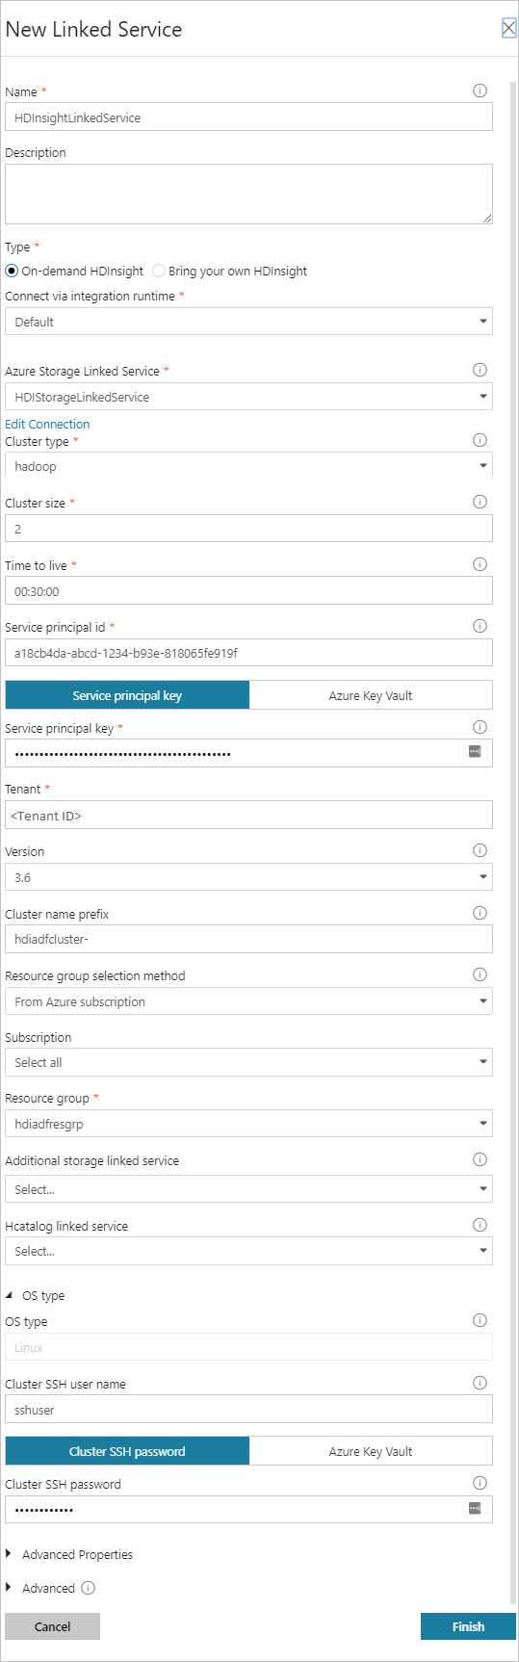Click info icon for Time to live

(480, 564)
